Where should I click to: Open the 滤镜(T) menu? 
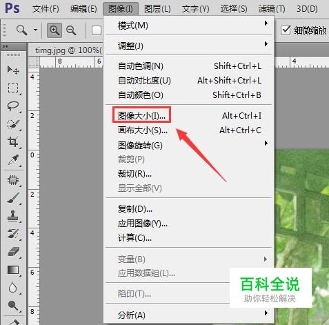(x=272, y=9)
